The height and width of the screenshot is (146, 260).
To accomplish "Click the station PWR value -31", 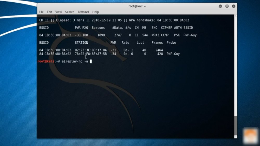I will (113, 50).
